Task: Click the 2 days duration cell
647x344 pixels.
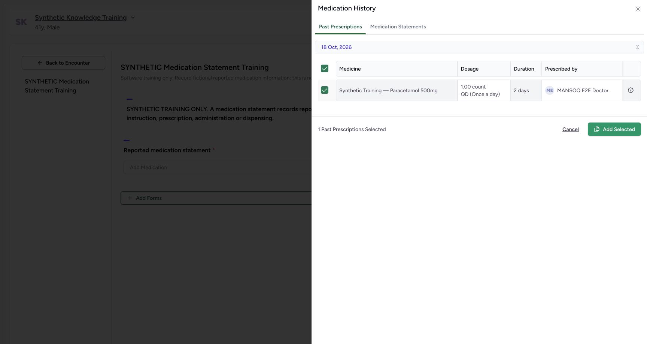Action: [x=526, y=90]
